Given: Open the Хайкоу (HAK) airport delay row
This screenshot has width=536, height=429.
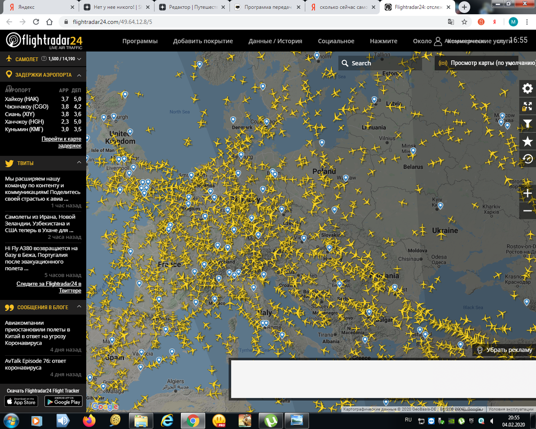Looking at the screenshot, I should pos(43,99).
